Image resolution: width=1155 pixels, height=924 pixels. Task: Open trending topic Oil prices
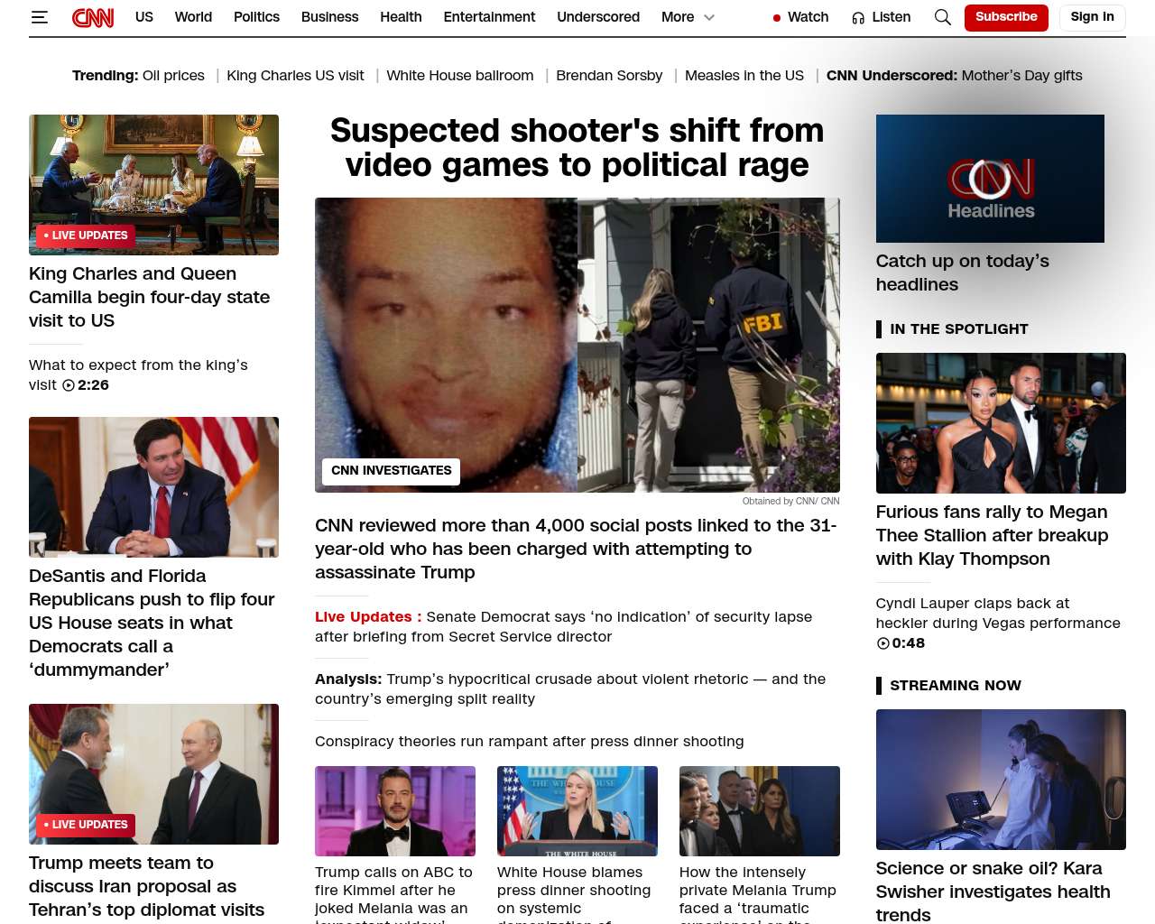tap(173, 76)
